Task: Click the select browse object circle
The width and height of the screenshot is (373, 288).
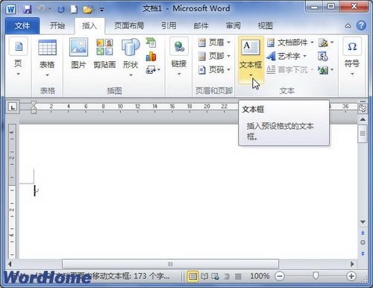Action: click(363, 242)
